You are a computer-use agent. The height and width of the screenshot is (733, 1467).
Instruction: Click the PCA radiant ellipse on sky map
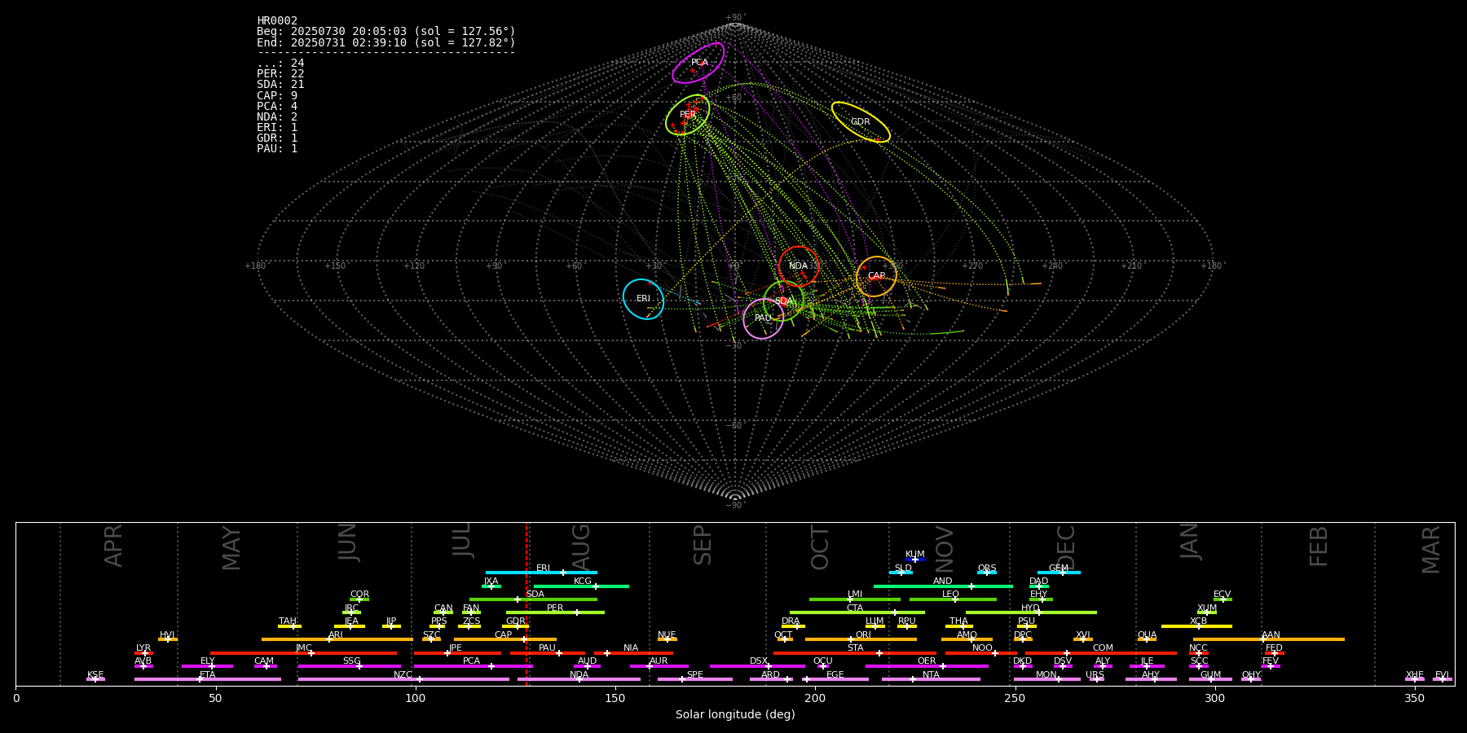click(x=698, y=63)
